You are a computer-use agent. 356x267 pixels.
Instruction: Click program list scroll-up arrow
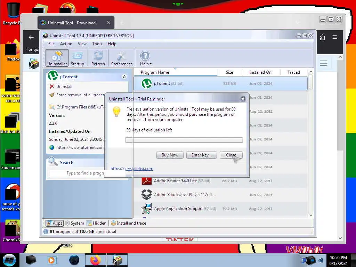pyautogui.click(x=311, y=72)
